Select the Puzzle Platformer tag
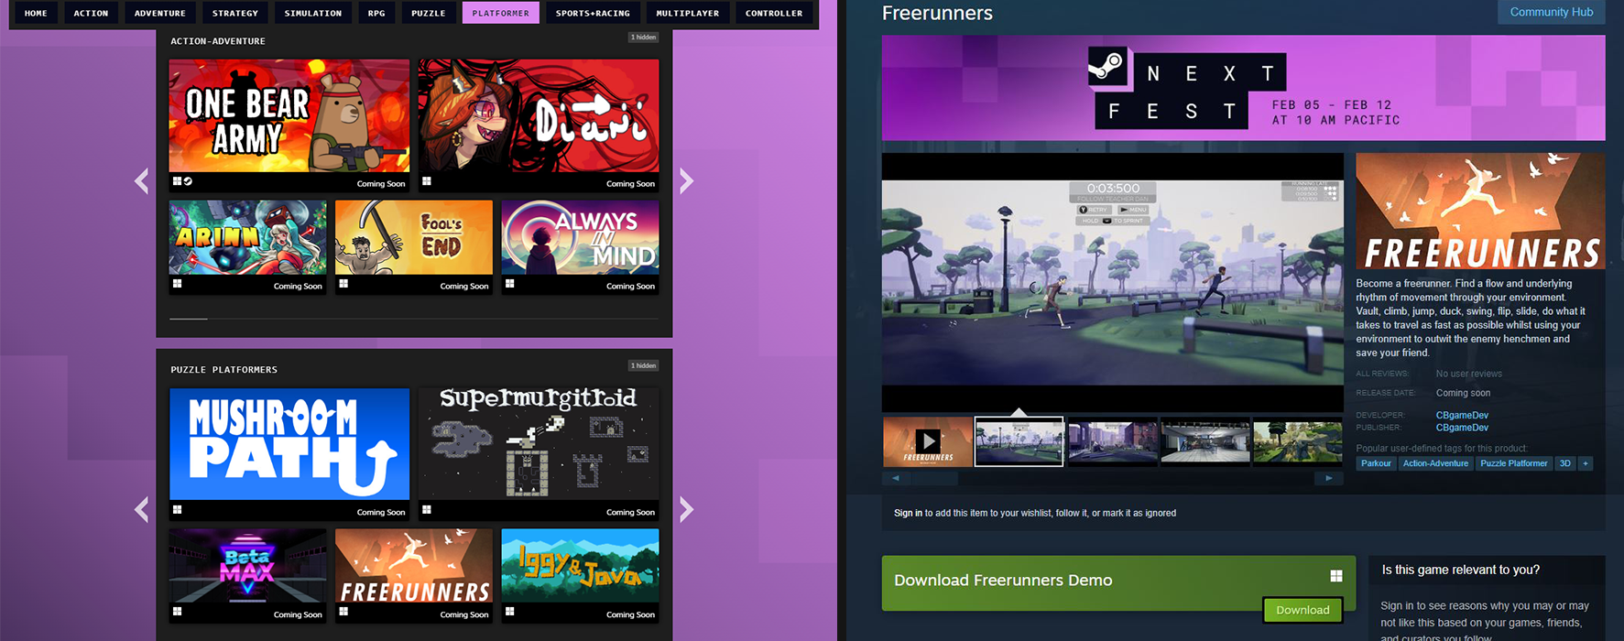The width and height of the screenshot is (1624, 641). click(1514, 463)
